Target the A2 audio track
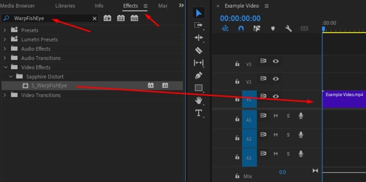This screenshot has height=182, width=366. coord(249,139)
